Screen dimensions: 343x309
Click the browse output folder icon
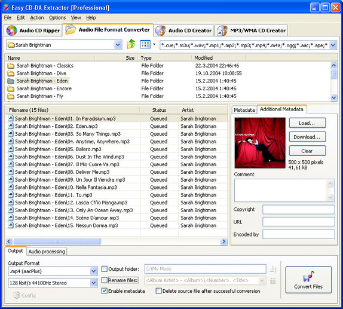click(272, 269)
